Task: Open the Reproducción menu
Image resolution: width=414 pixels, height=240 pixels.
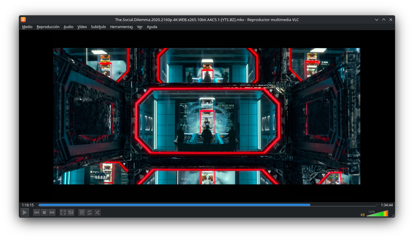Action: 48,27
